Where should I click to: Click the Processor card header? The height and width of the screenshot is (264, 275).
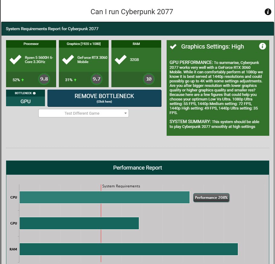tap(31, 44)
